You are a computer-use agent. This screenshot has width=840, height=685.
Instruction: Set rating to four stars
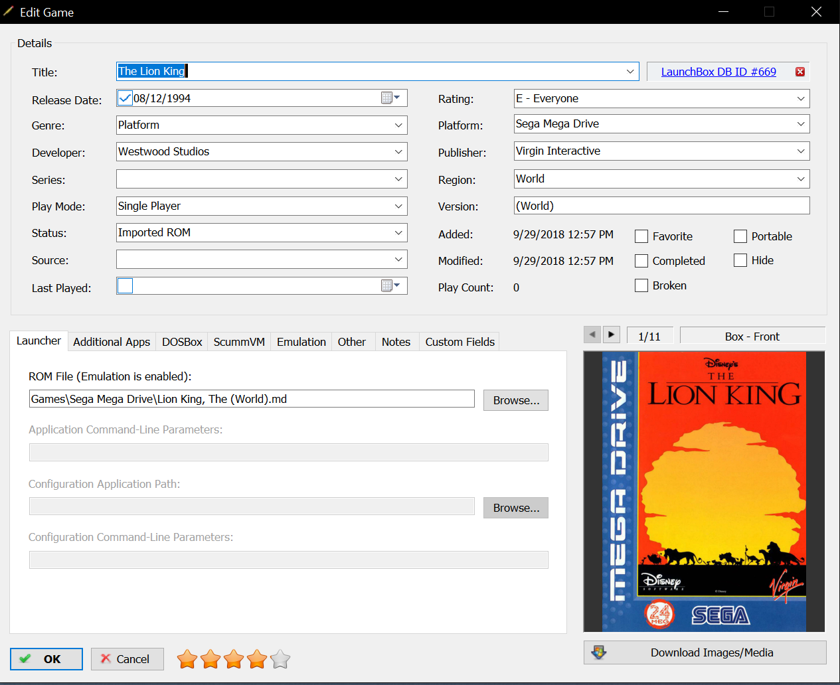click(257, 659)
